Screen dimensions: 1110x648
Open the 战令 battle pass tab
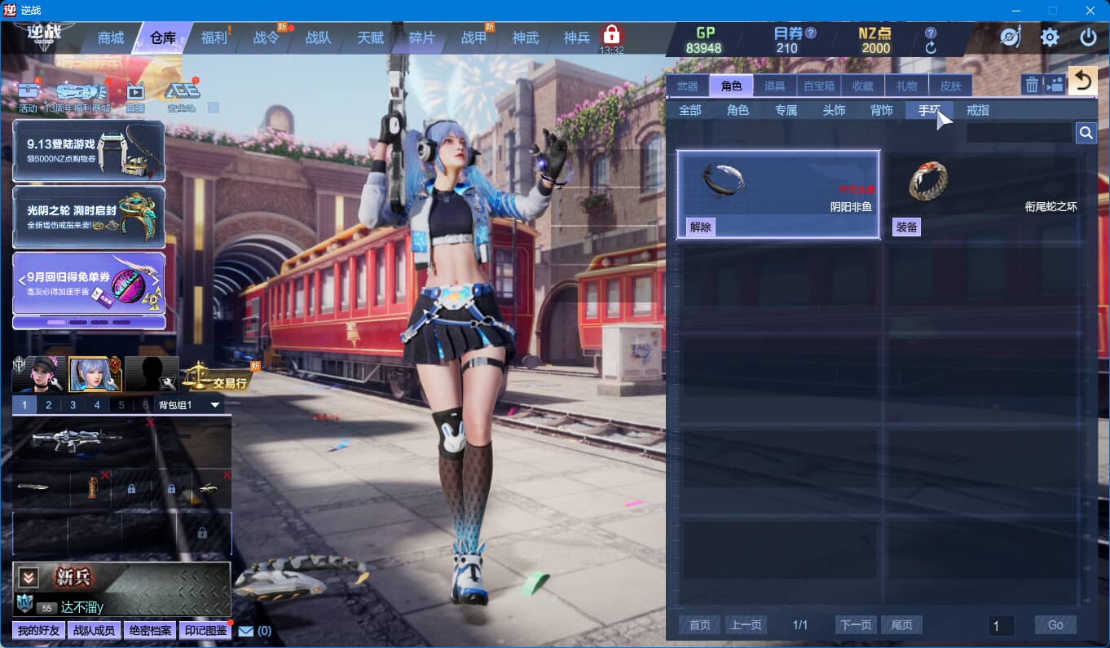(x=266, y=37)
